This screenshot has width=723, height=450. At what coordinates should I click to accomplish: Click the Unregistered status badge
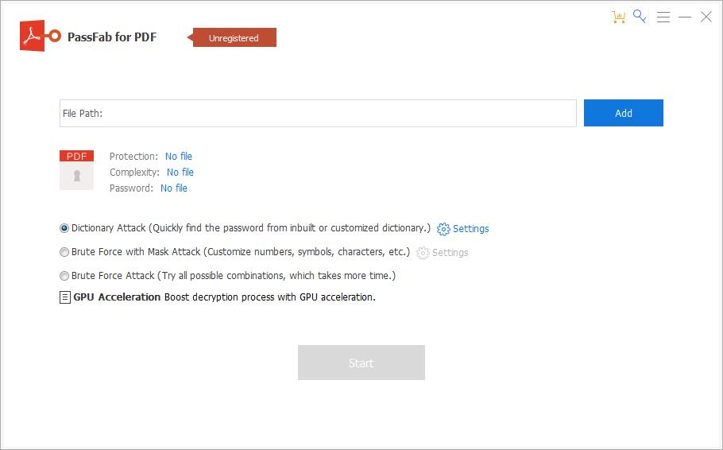click(234, 37)
